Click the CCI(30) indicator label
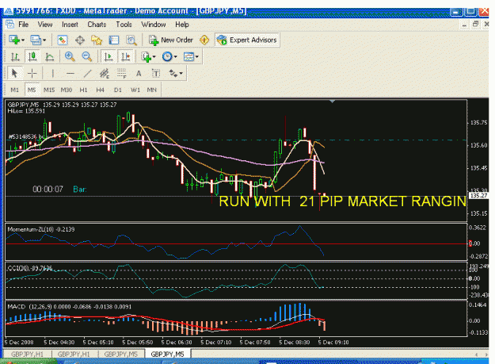Screen dimensions: 495x364 (29, 268)
